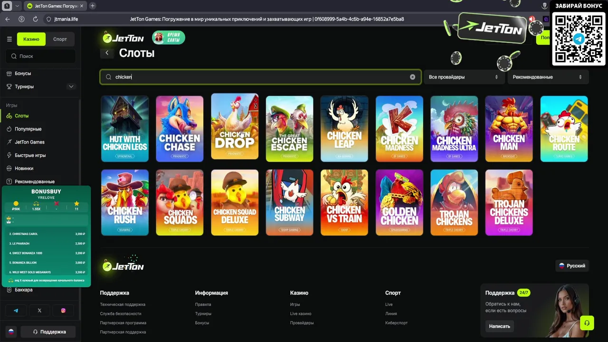Open Chicken vs Train game tile

tap(344, 202)
